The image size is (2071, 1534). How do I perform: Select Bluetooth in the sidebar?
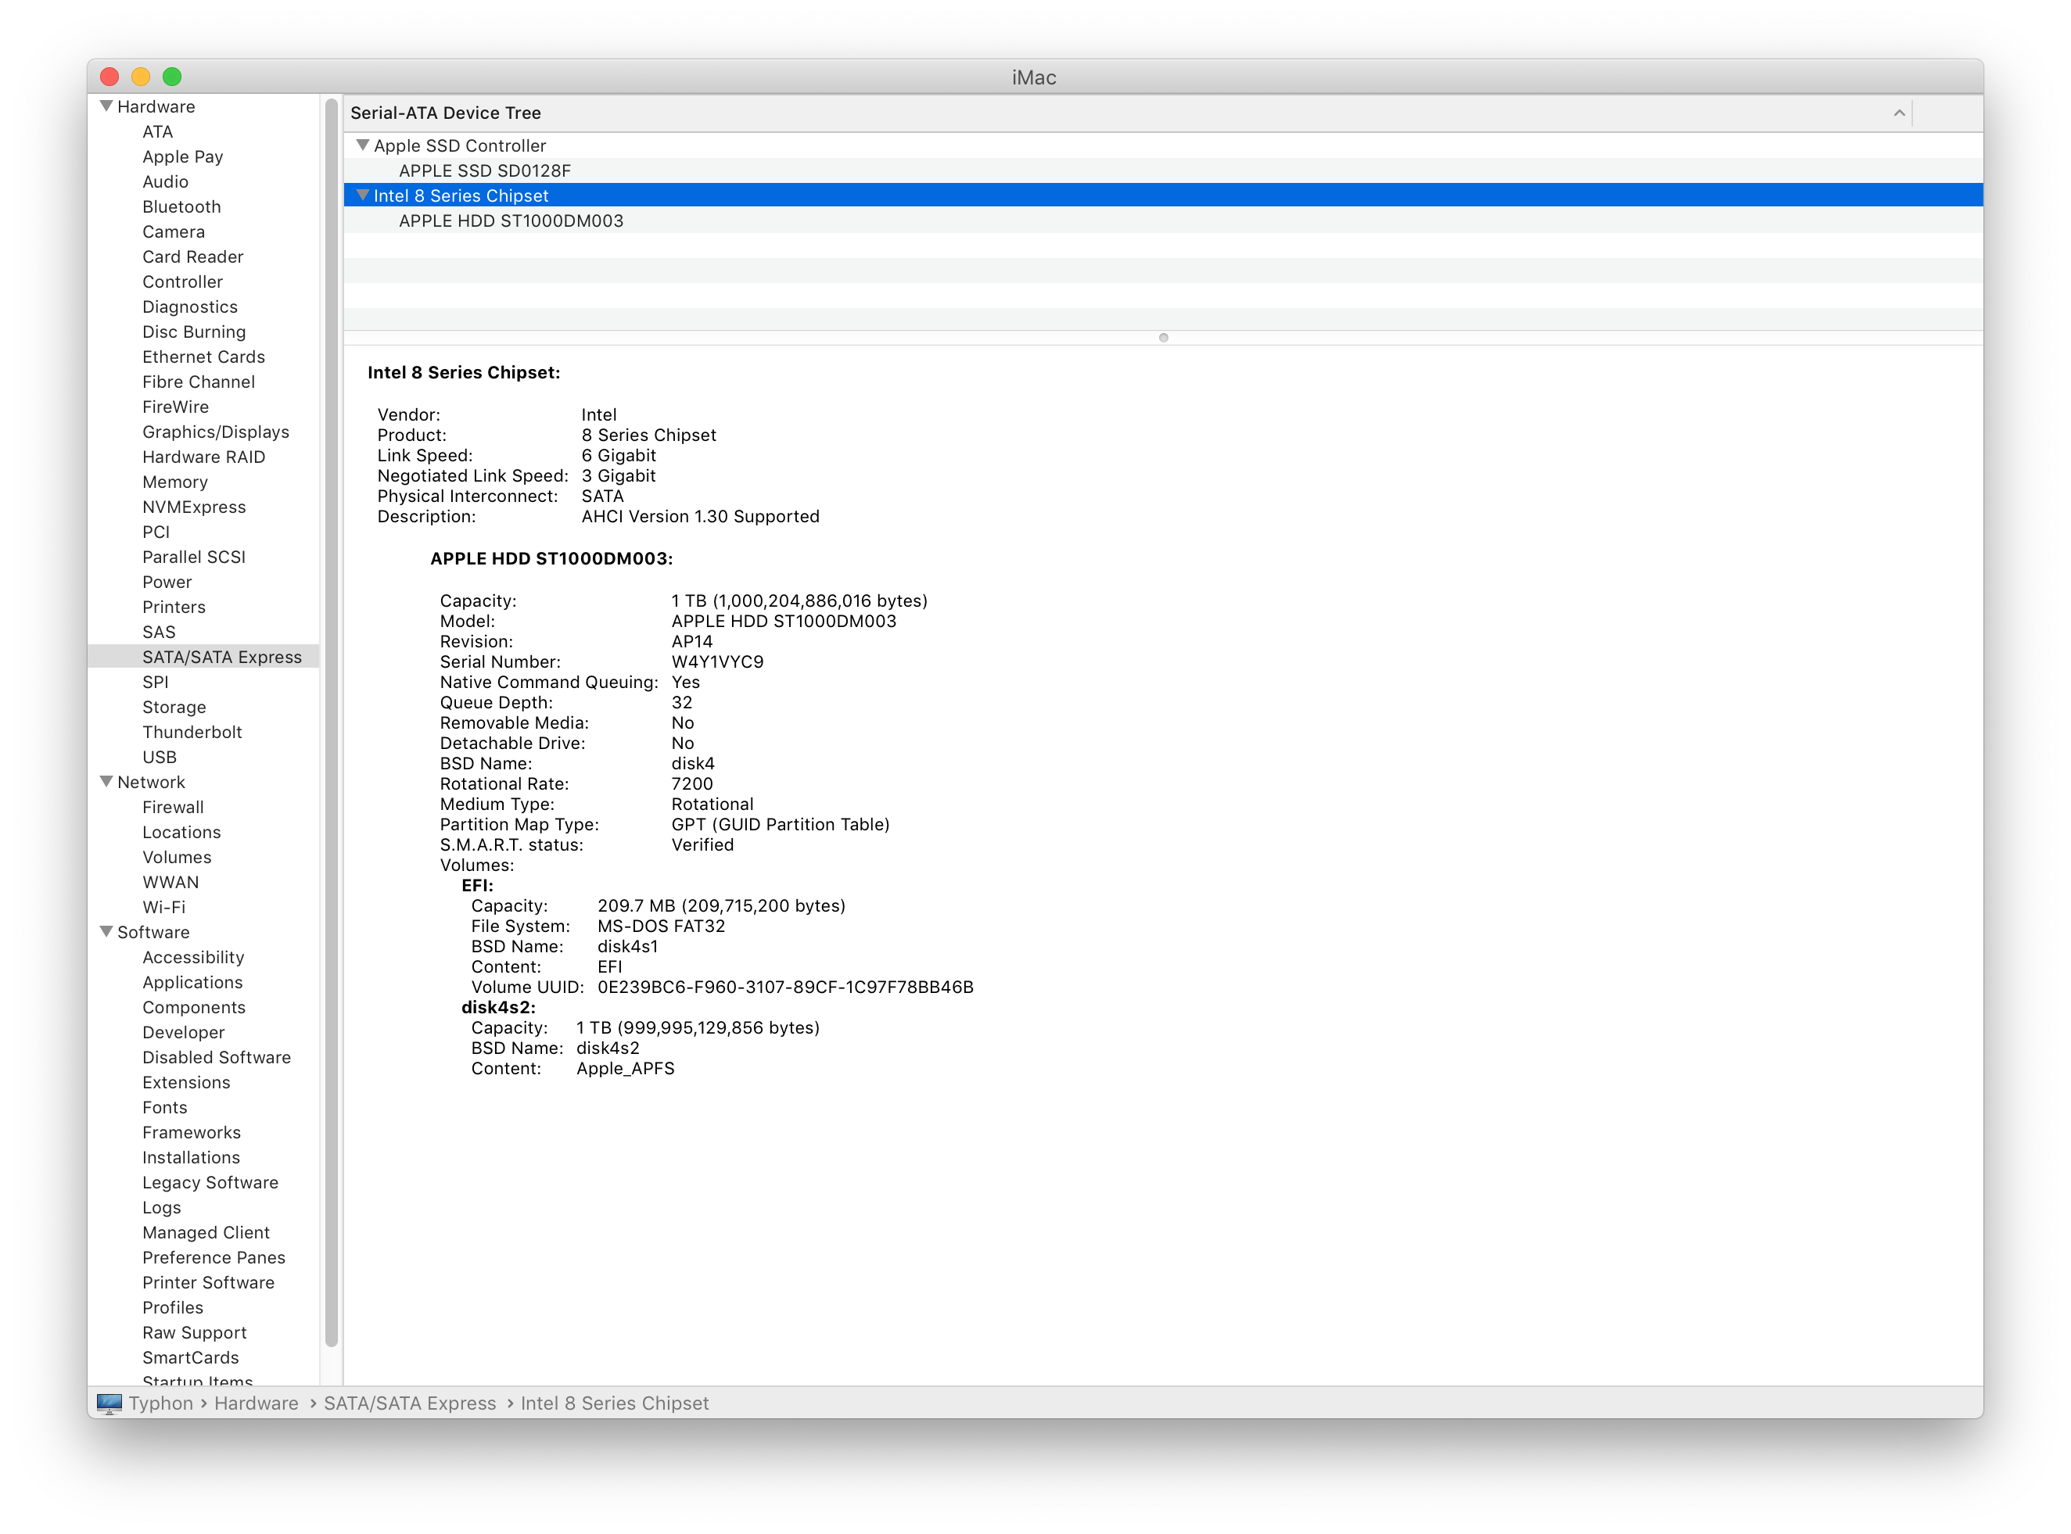coord(181,207)
